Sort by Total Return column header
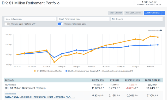 (x=153, y=80)
